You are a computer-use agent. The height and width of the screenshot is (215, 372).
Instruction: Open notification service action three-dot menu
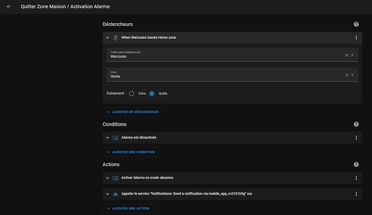tap(356, 194)
